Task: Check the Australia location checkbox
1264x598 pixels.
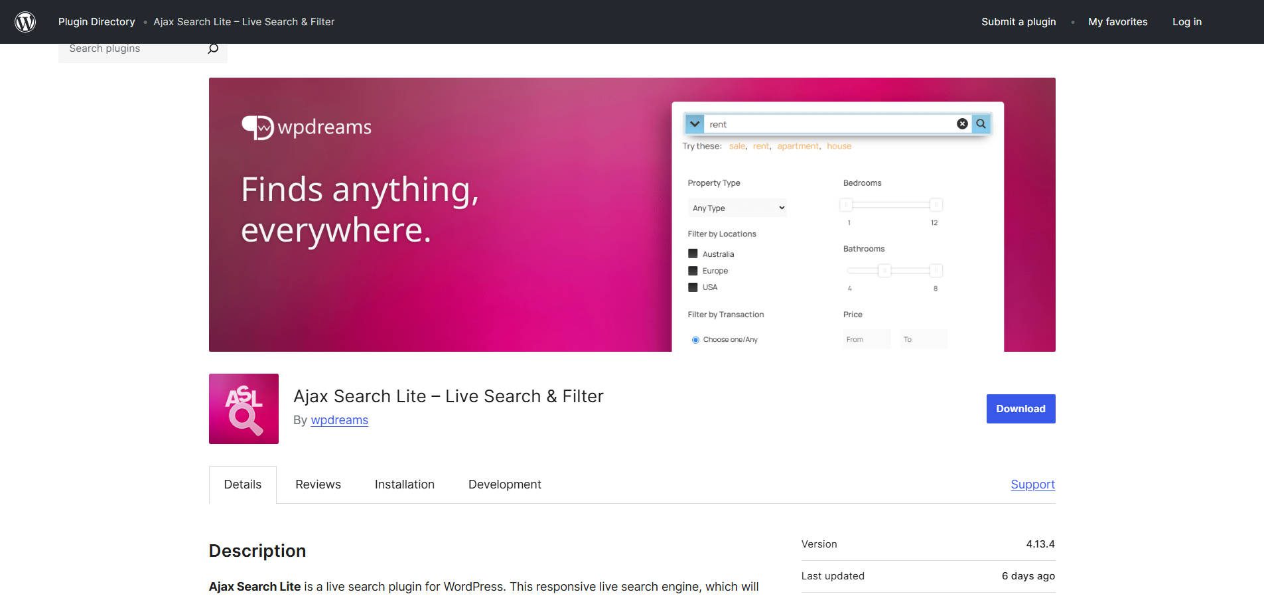Action: (692, 254)
